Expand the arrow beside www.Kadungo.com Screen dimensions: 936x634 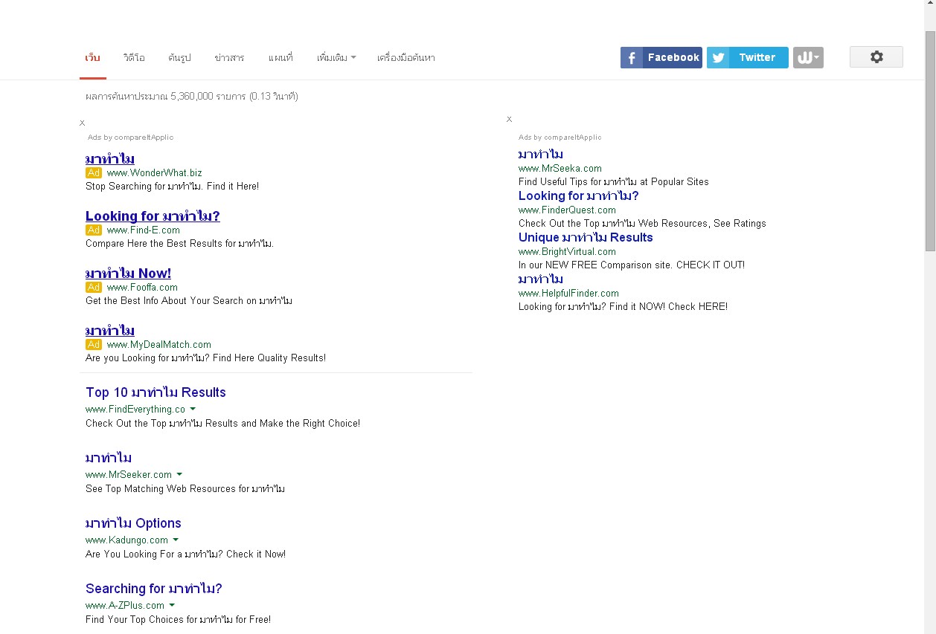[x=176, y=540]
